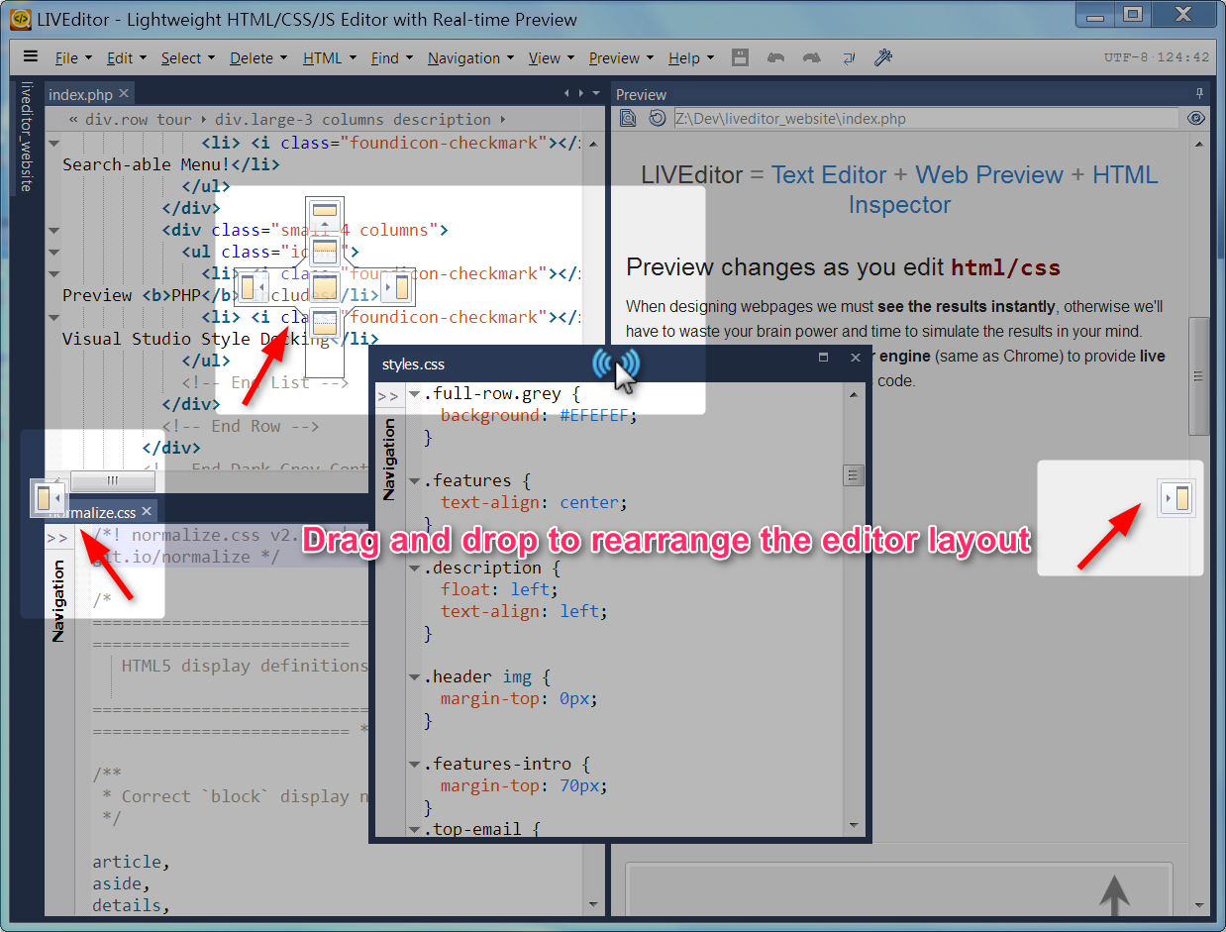The width and height of the screenshot is (1226, 932).
Task: Open the Help menu
Action: pyautogui.click(x=690, y=58)
